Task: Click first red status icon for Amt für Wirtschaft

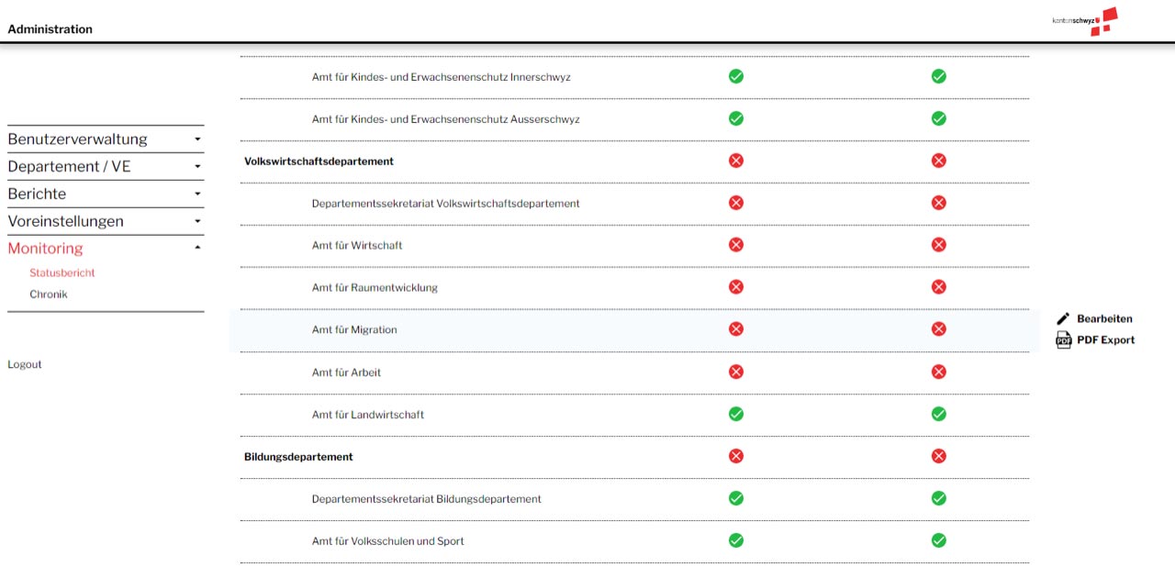Action: pyautogui.click(x=735, y=245)
